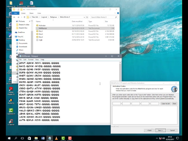
Task: Open Notepad Format menu
Action: coord(31,60)
